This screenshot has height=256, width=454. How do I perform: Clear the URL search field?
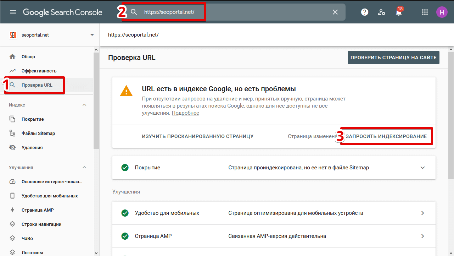335,12
